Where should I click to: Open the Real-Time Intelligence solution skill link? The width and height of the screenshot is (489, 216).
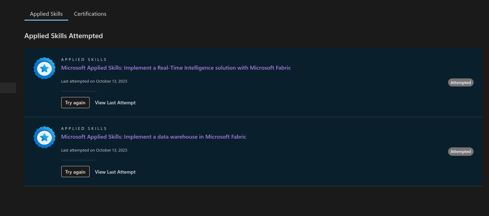(176, 68)
